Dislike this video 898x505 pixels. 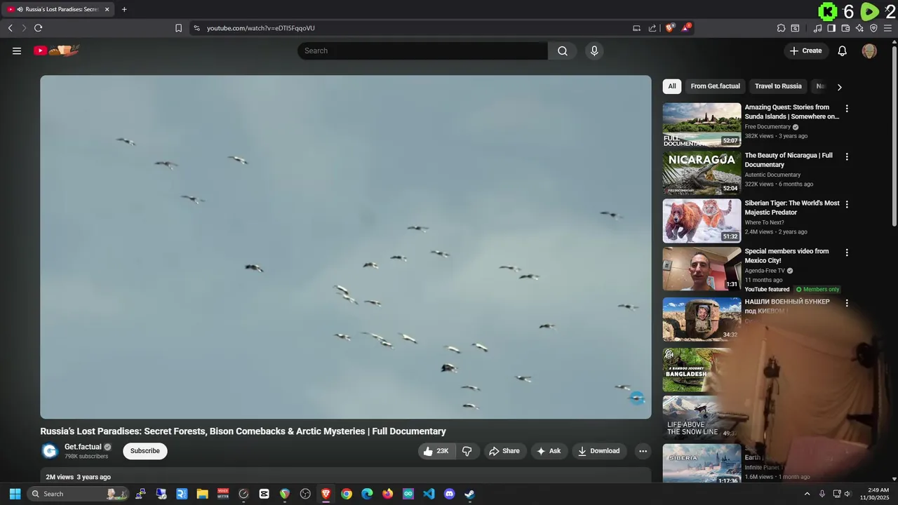click(x=467, y=451)
